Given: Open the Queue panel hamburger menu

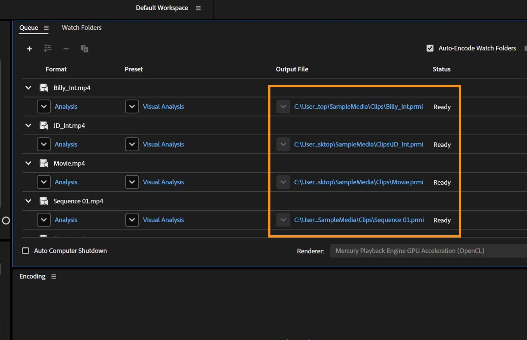Looking at the screenshot, I should pos(46,28).
